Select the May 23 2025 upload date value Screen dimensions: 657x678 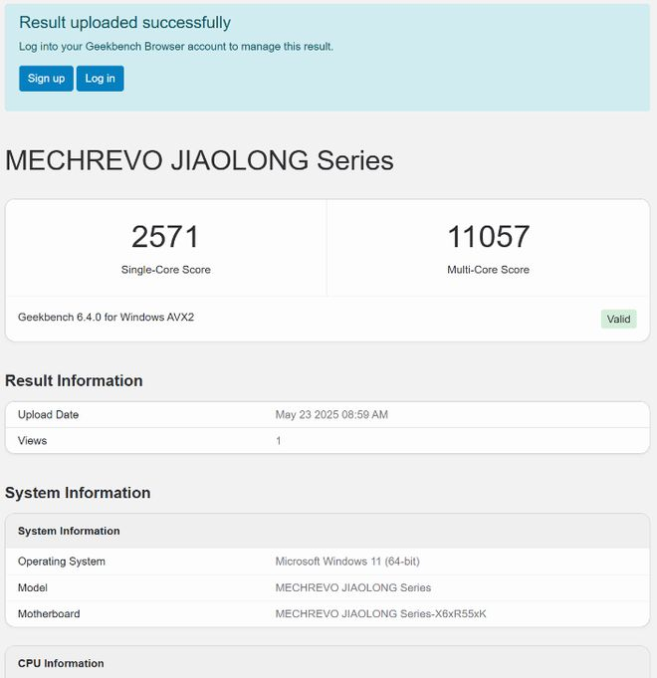pos(331,414)
